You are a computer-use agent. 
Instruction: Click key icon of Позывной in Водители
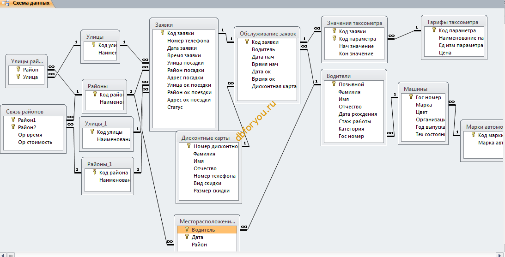pyautogui.click(x=334, y=84)
